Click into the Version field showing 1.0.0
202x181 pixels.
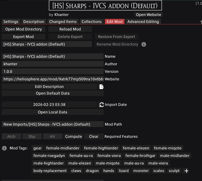(52, 72)
